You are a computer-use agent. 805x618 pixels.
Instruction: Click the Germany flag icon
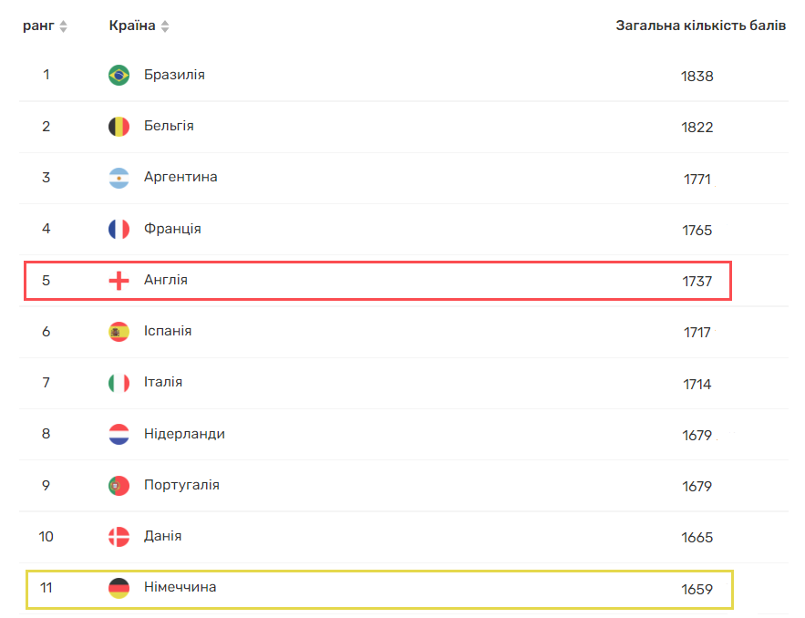click(x=119, y=588)
